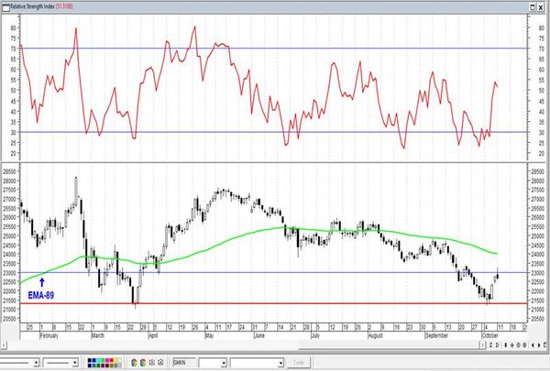Pick the yellow color swatch in palette

[115, 360]
